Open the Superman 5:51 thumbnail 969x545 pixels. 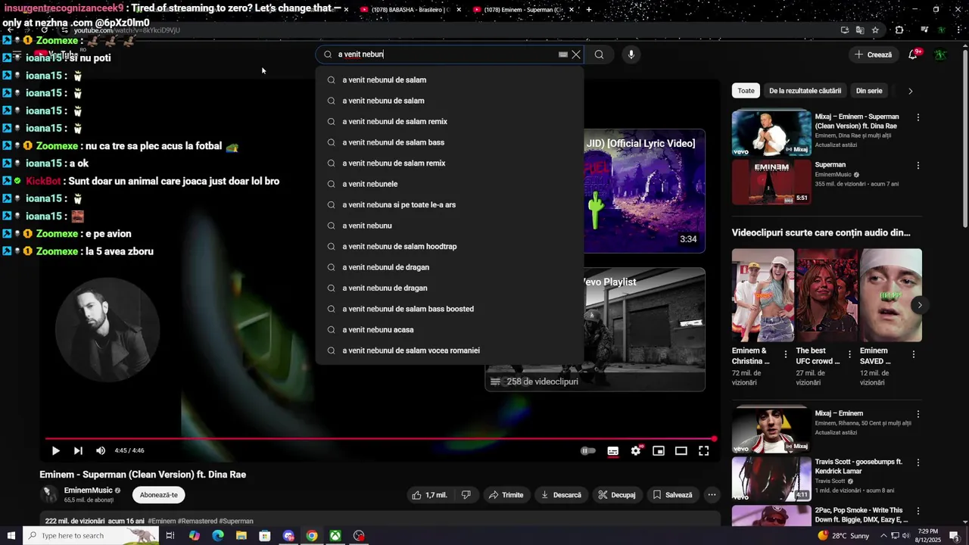click(x=771, y=182)
